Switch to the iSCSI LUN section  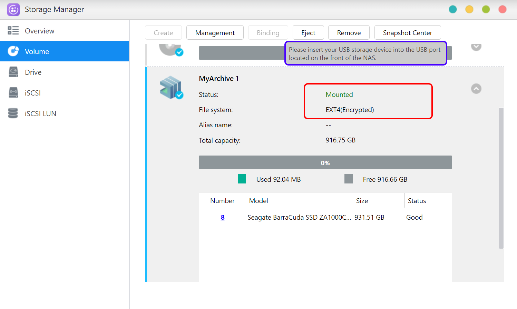coord(40,114)
